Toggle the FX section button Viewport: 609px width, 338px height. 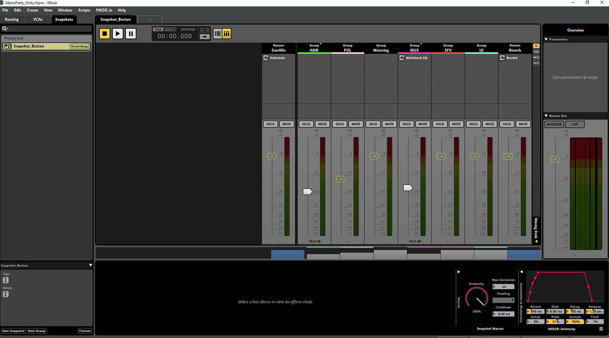(x=536, y=46)
